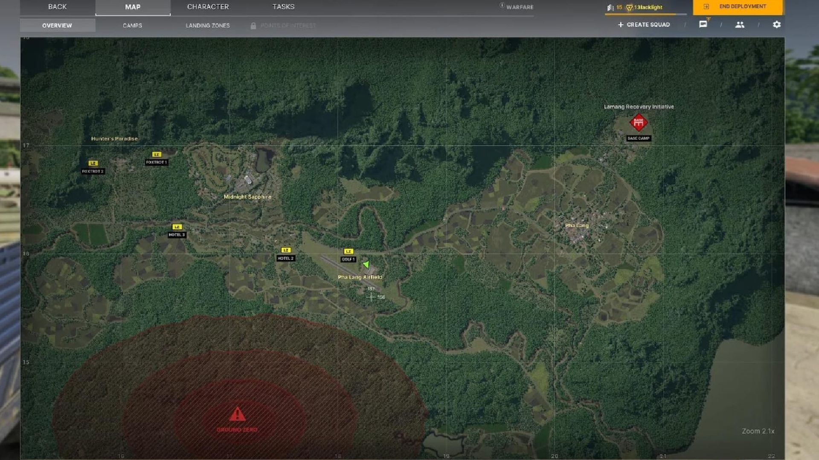Go Back using the top-left button
Screen dimensions: 819x460
pyautogui.click(x=57, y=7)
